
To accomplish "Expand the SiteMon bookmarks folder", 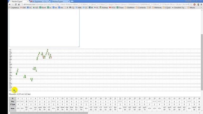I will coord(130,8).
